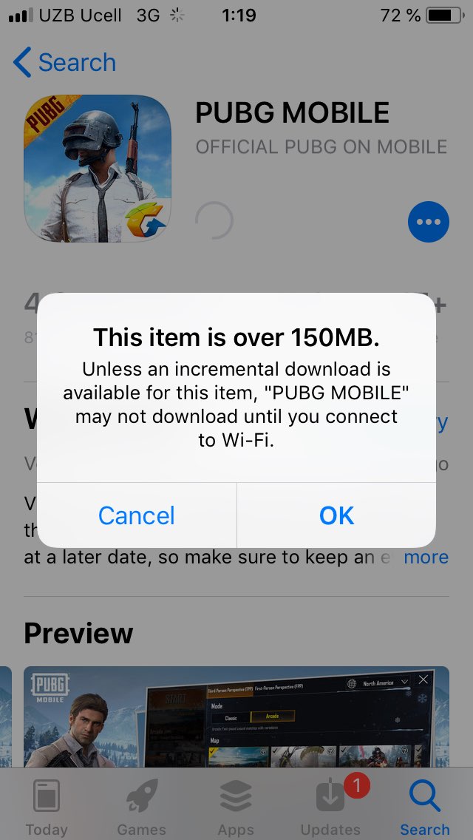
Task: Tap the PUBG preview screenshot thumbnail
Action: (236, 717)
